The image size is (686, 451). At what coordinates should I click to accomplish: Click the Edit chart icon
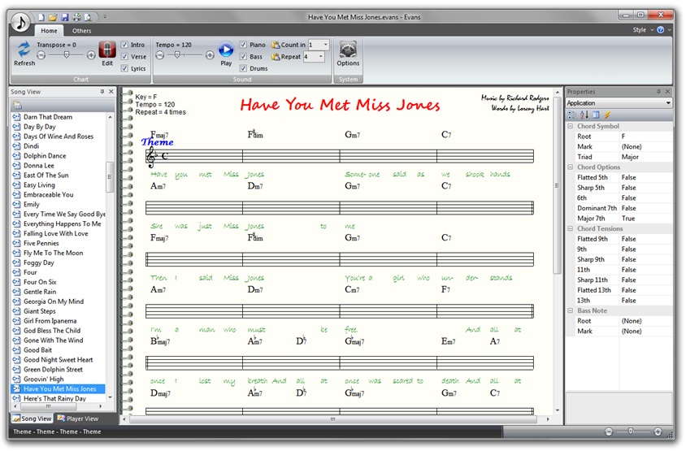point(107,54)
